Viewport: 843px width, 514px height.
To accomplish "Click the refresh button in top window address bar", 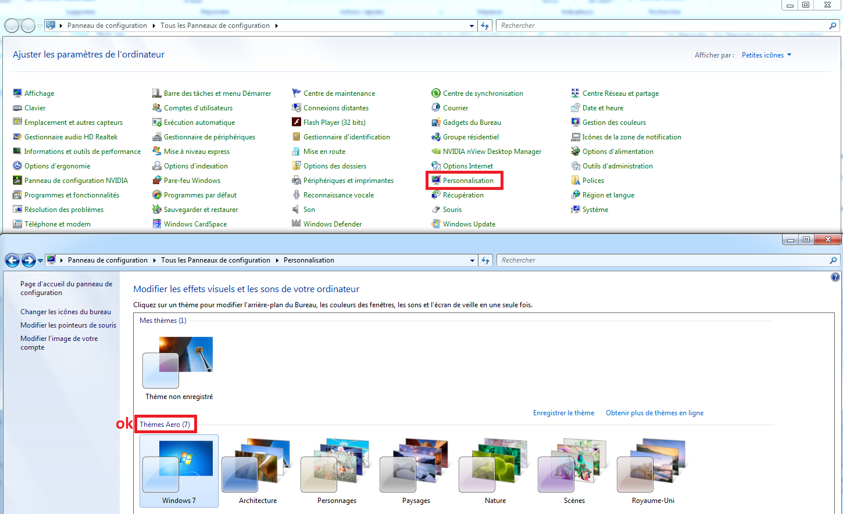I will click(x=485, y=26).
